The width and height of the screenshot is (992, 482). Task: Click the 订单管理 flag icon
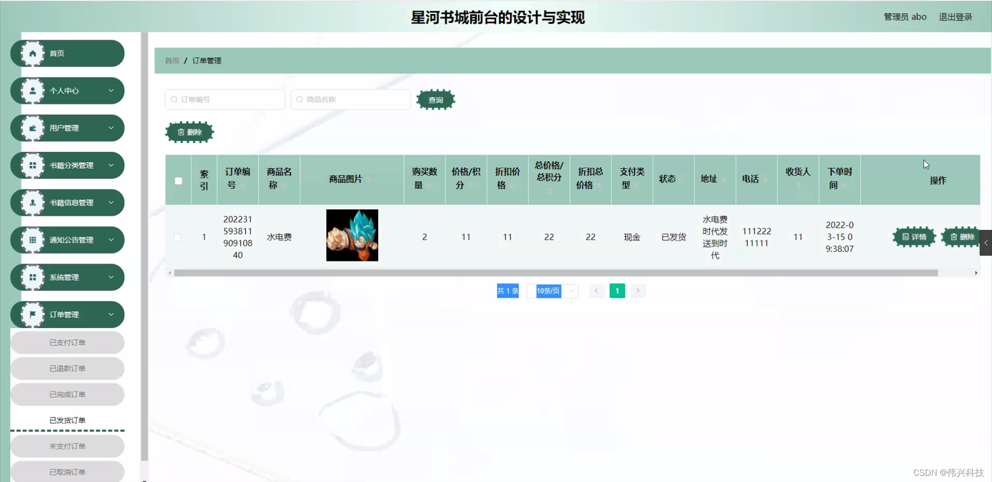[32, 314]
